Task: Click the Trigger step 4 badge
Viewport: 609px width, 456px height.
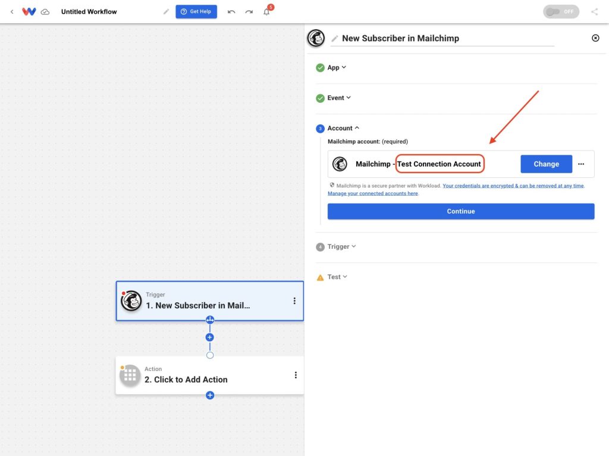Action: tap(320, 247)
